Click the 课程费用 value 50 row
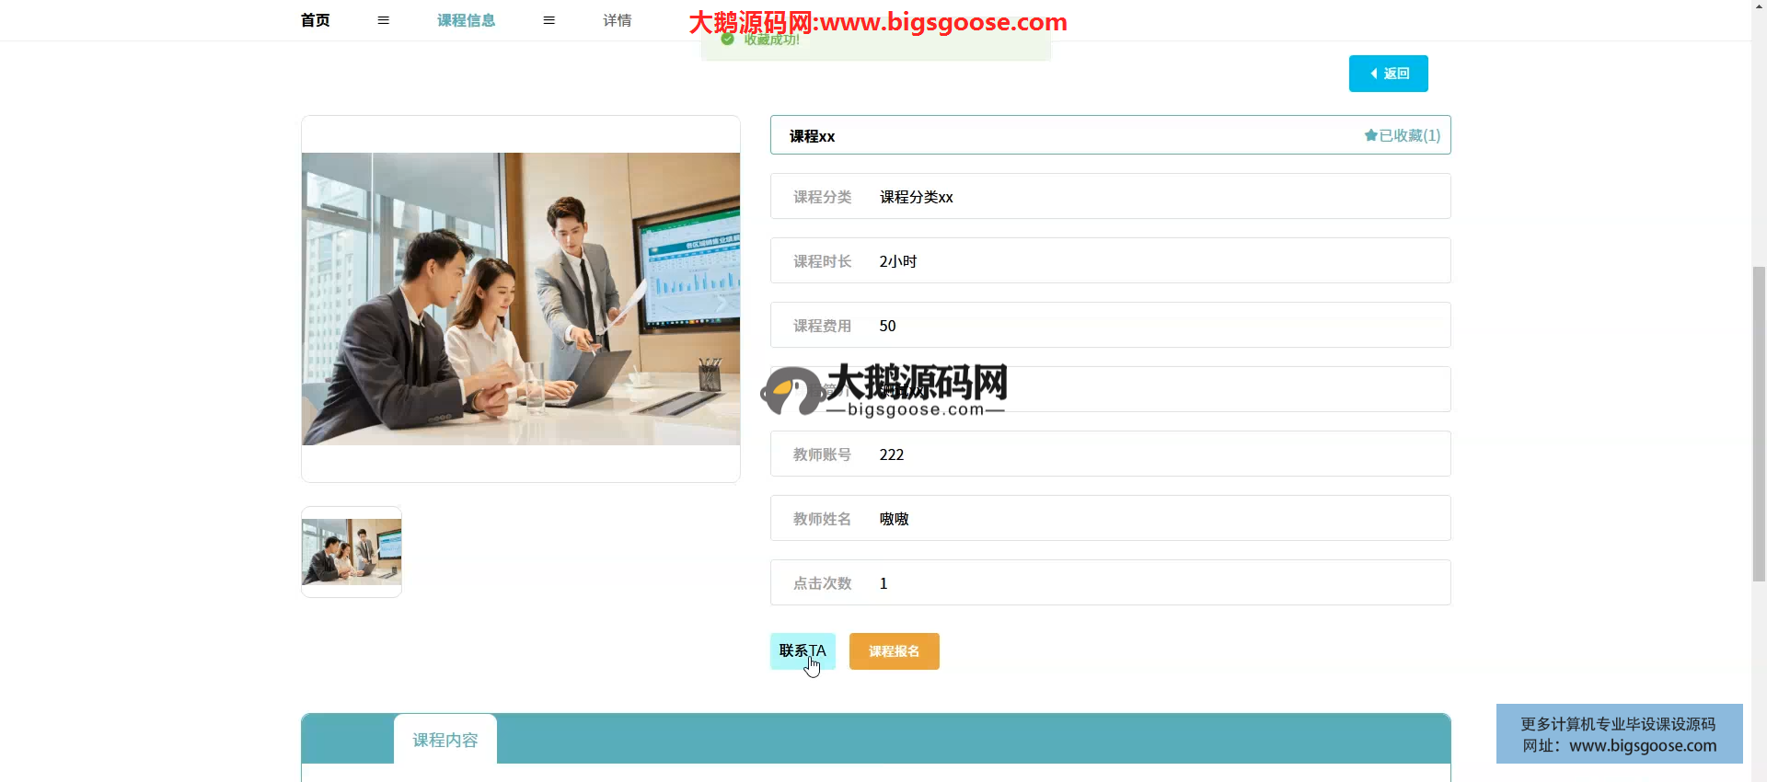Image resolution: width=1767 pixels, height=782 pixels. [1110, 326]
